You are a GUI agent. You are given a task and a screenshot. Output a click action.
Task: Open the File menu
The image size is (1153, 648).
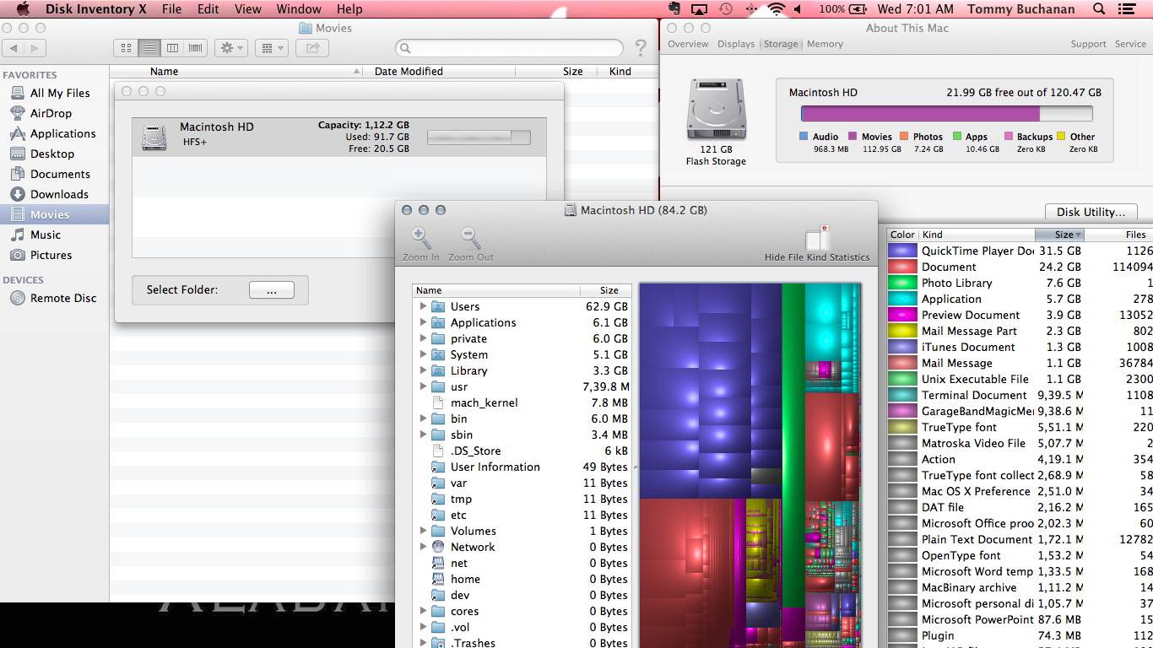(x=171, y=9)
